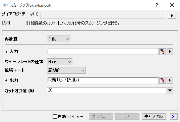
Task: Expand the dialog with the blue double-arrow
Action: [x=174, y=117]
